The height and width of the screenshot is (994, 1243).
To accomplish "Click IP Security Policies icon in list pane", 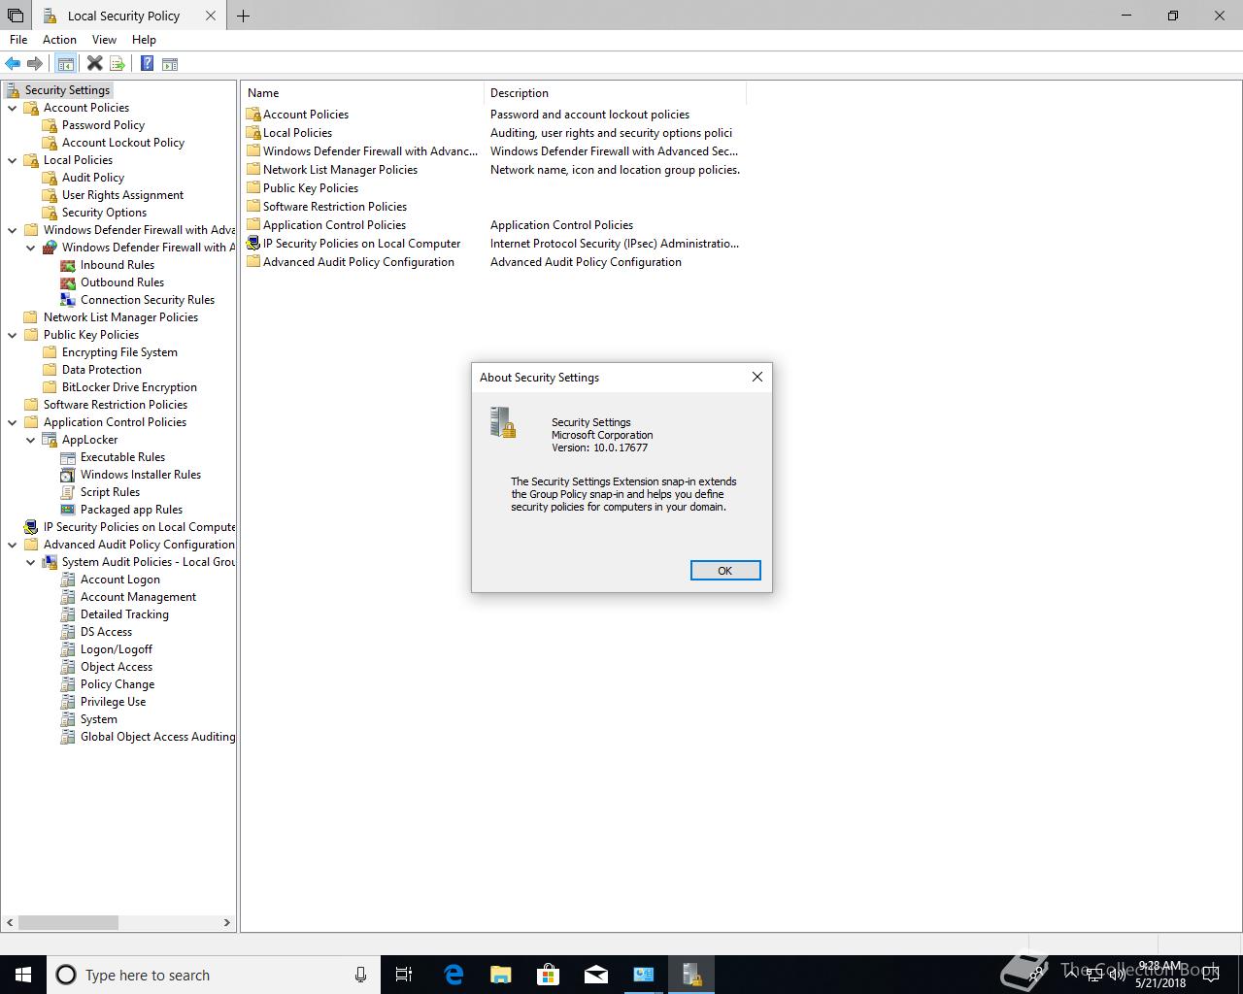I will point(253,244).
